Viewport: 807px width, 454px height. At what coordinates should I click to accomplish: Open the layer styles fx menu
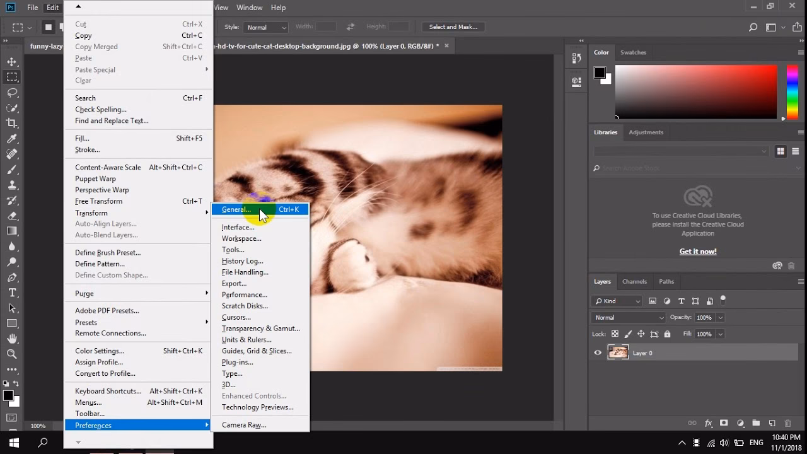coord(707,424)
